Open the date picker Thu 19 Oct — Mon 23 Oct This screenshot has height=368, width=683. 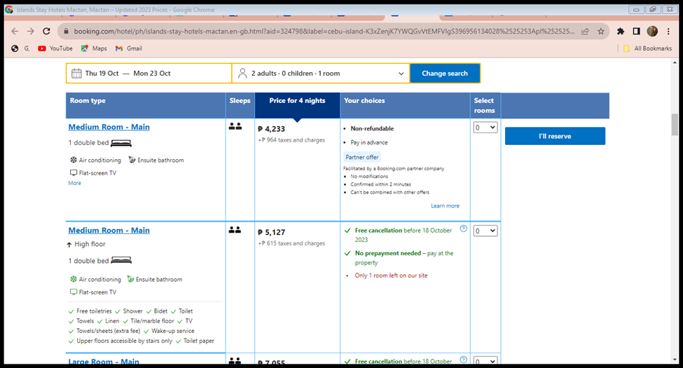149,74
